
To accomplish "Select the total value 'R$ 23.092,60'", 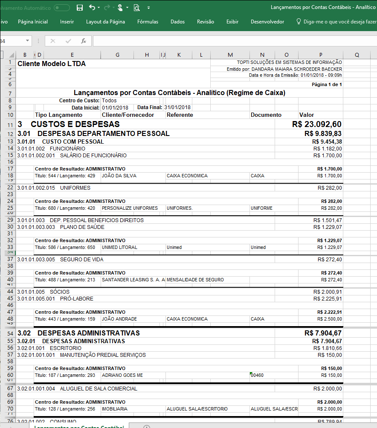I will point(317,124).
